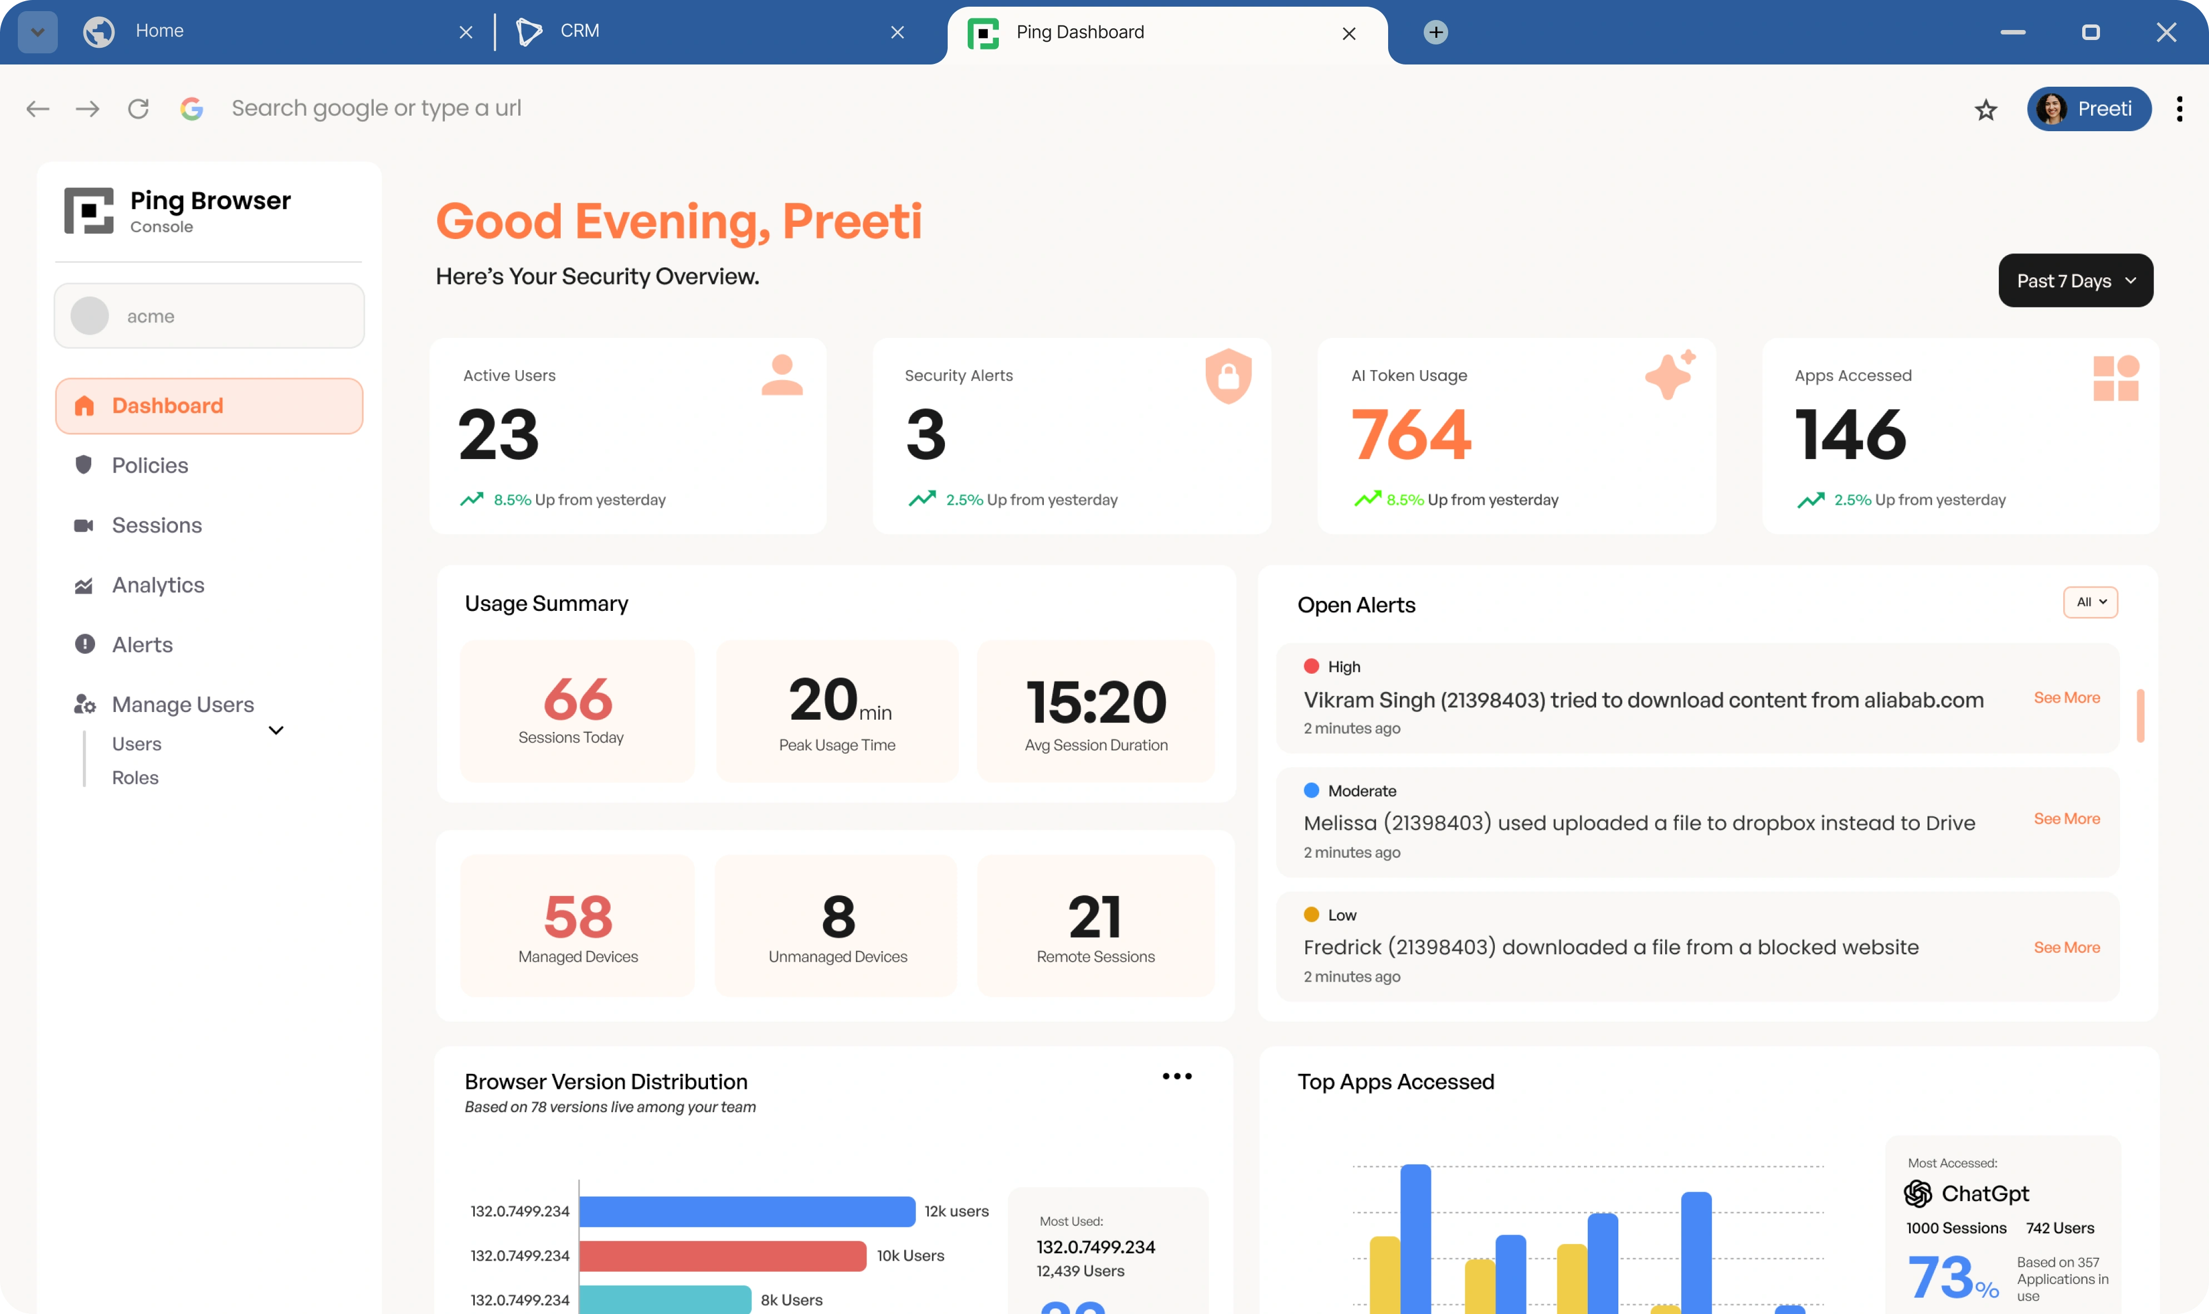Screen dimensions: 2209x1314
Task: Click the new tab plus icon
Action: tap(1435, 33)
